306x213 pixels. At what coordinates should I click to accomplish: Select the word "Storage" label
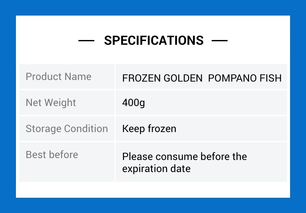43,129
